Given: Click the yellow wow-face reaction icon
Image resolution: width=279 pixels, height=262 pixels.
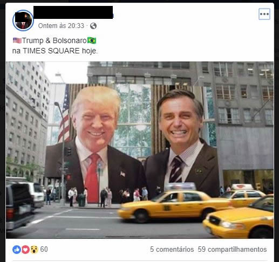Looking at the screenshot, I should click(34, 250).
